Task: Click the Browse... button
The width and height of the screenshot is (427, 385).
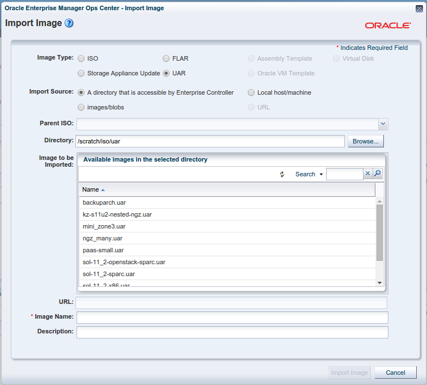Action: pos(365,141)
